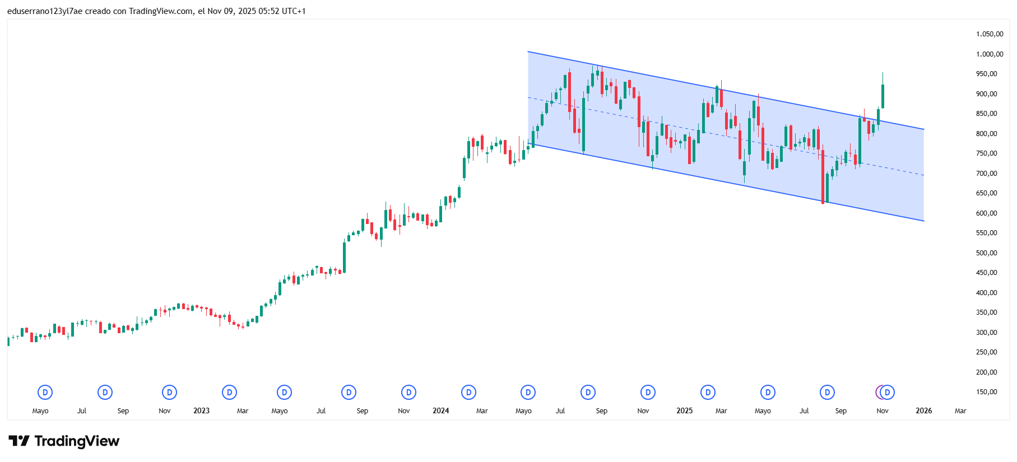Screen dimensions: 1017x462
Task: Open the dividend marker above Nov 2024
Action: pyautogui.click(x=648, y=393)
